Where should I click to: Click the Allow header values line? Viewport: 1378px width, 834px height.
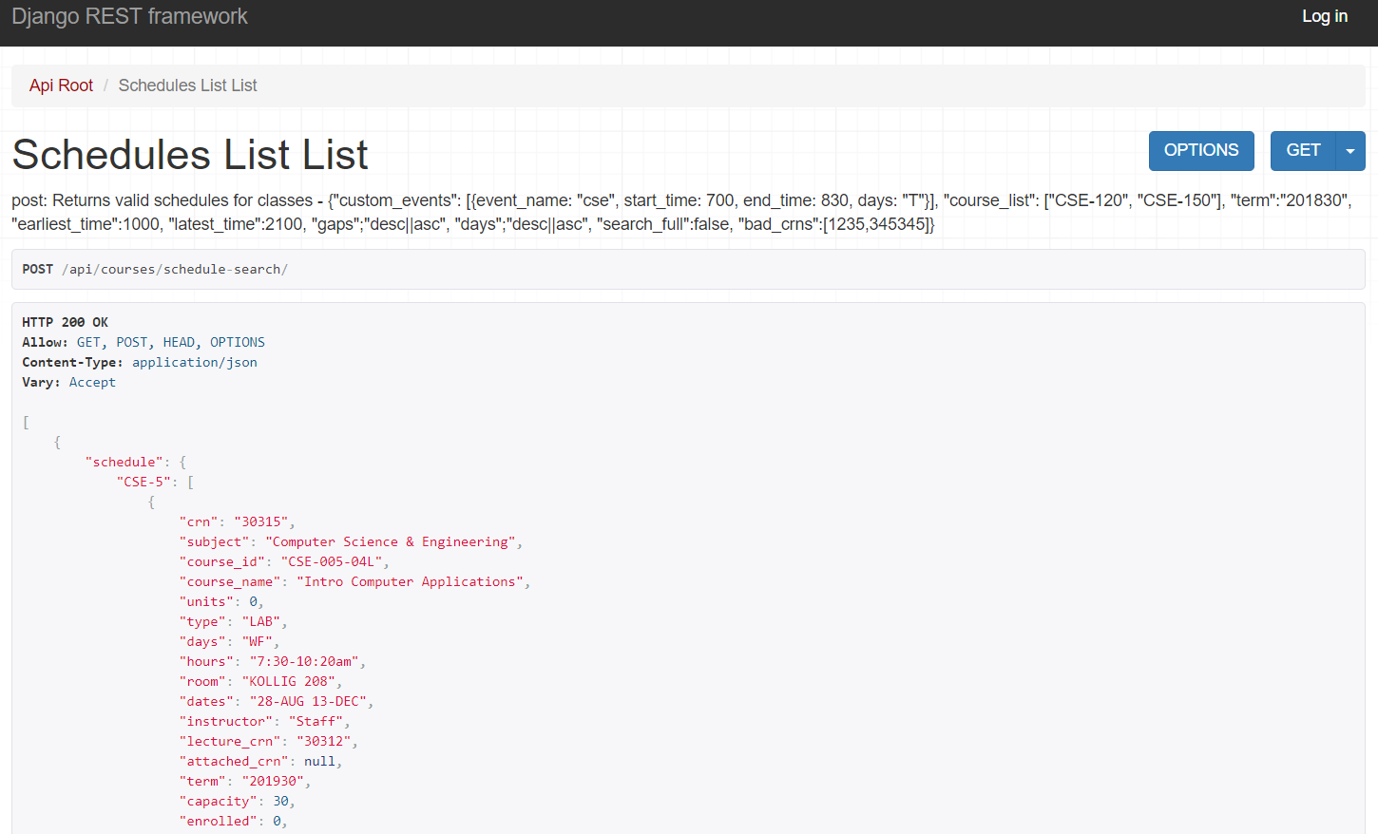click(144, 343)
